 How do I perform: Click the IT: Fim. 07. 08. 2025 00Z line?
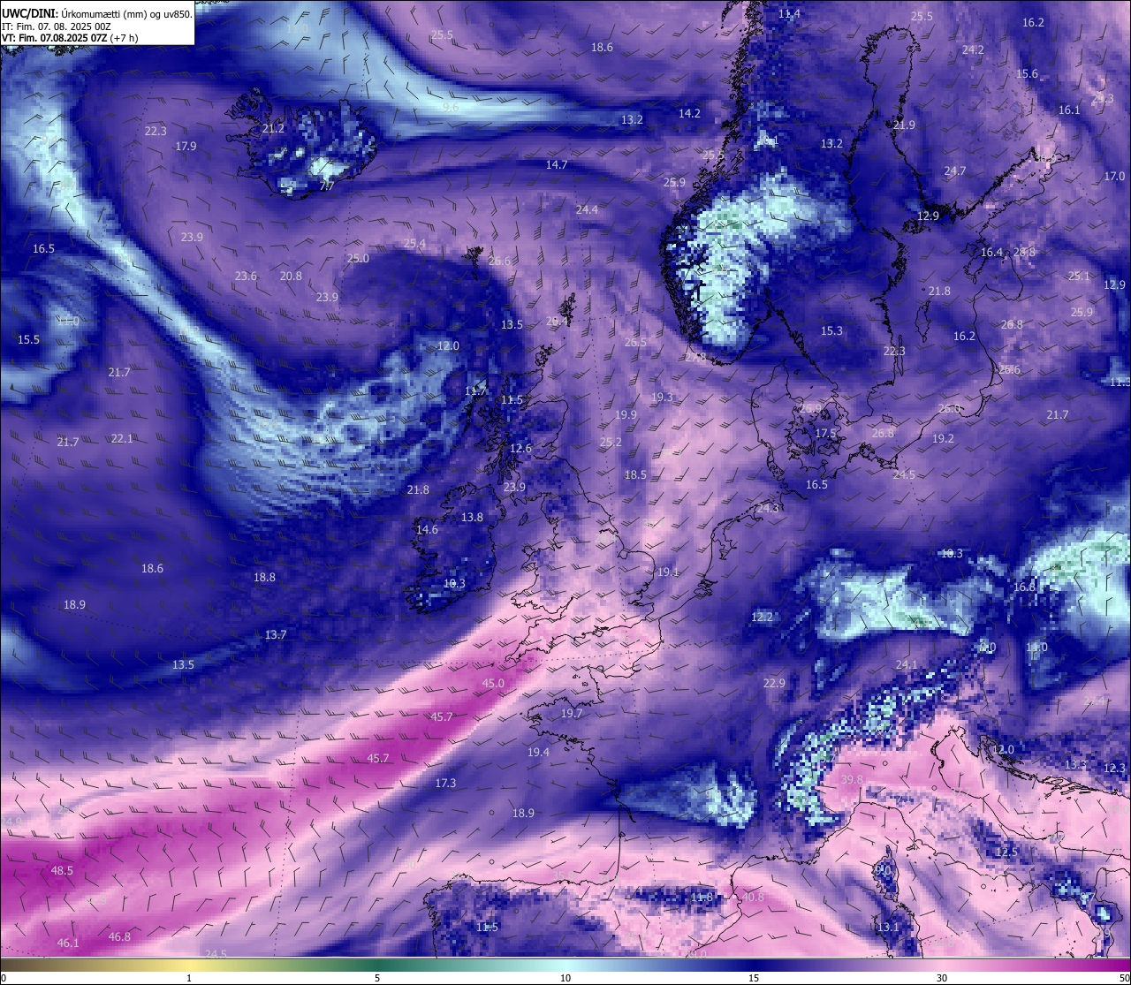57,27
